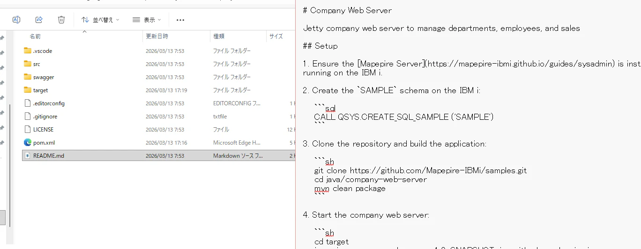Click the Microsoft Edge H... type cell
Image resolution: width=641 pixels, height=249 pixels.
pos(237,143)
